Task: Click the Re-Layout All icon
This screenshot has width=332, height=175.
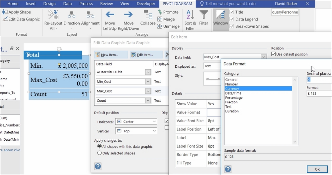Action: click(53, 14)
